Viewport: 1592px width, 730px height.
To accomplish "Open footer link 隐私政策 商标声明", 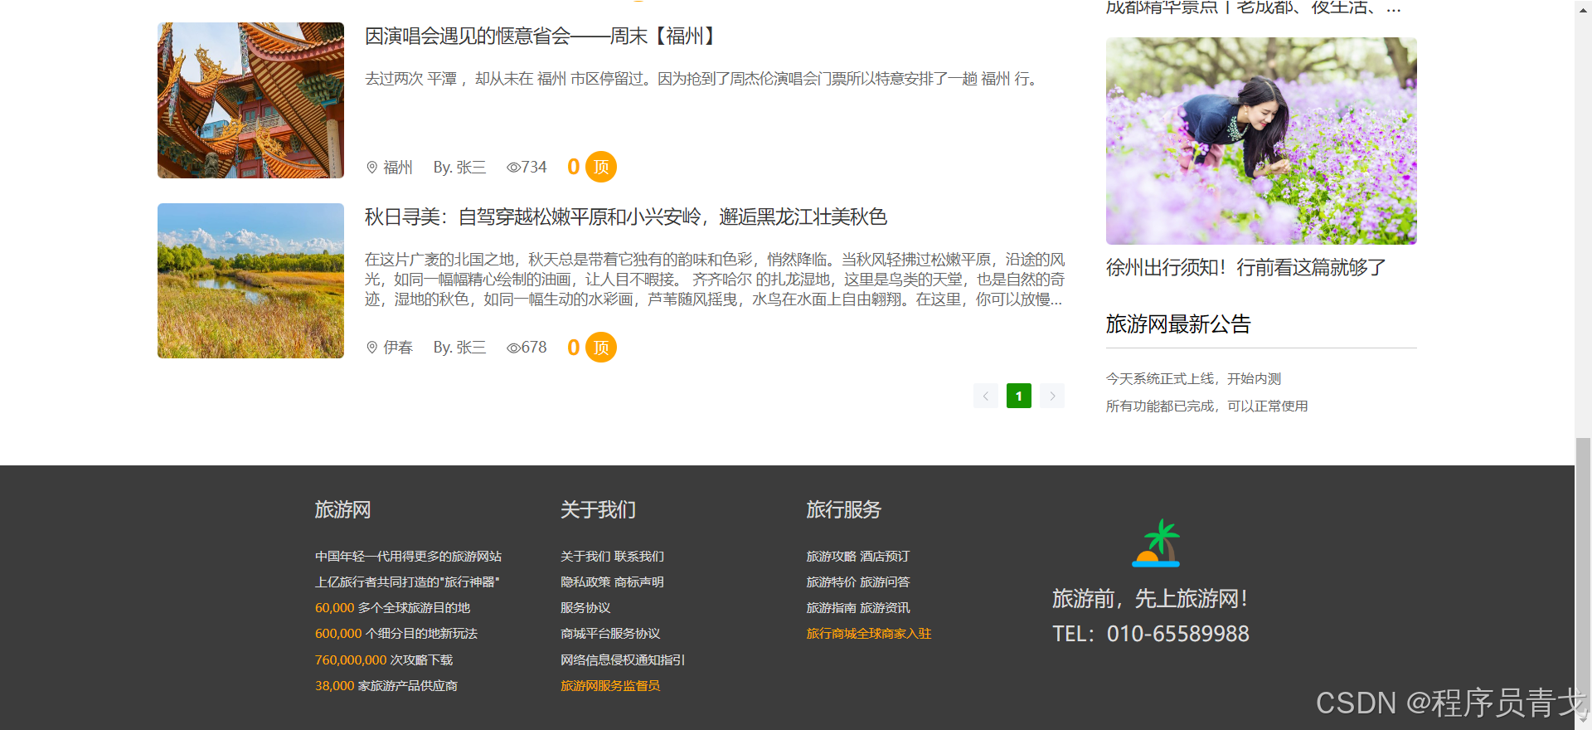I will pos(612,582).
